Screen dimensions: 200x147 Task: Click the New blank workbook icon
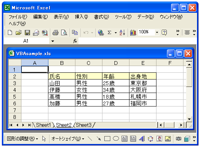tap(10, 33)
